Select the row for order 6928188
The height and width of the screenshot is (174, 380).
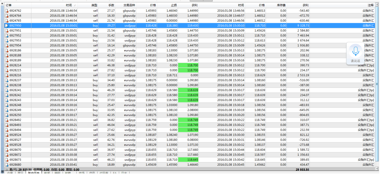pyautogui.click(x=190, y=55)
